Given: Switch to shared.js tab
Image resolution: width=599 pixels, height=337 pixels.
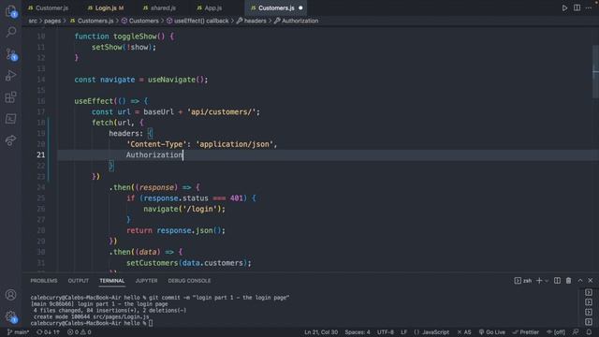Looking at the screenshot, I should [159, 8].
